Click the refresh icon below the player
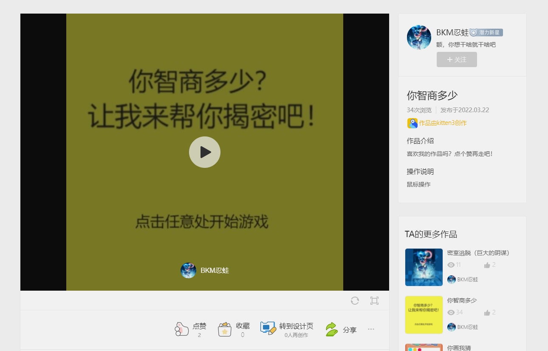548x351 pixels. 355,301
